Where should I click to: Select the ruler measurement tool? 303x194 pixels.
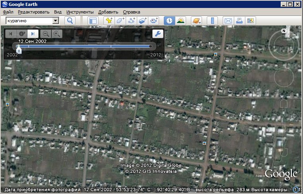point(212,21)
